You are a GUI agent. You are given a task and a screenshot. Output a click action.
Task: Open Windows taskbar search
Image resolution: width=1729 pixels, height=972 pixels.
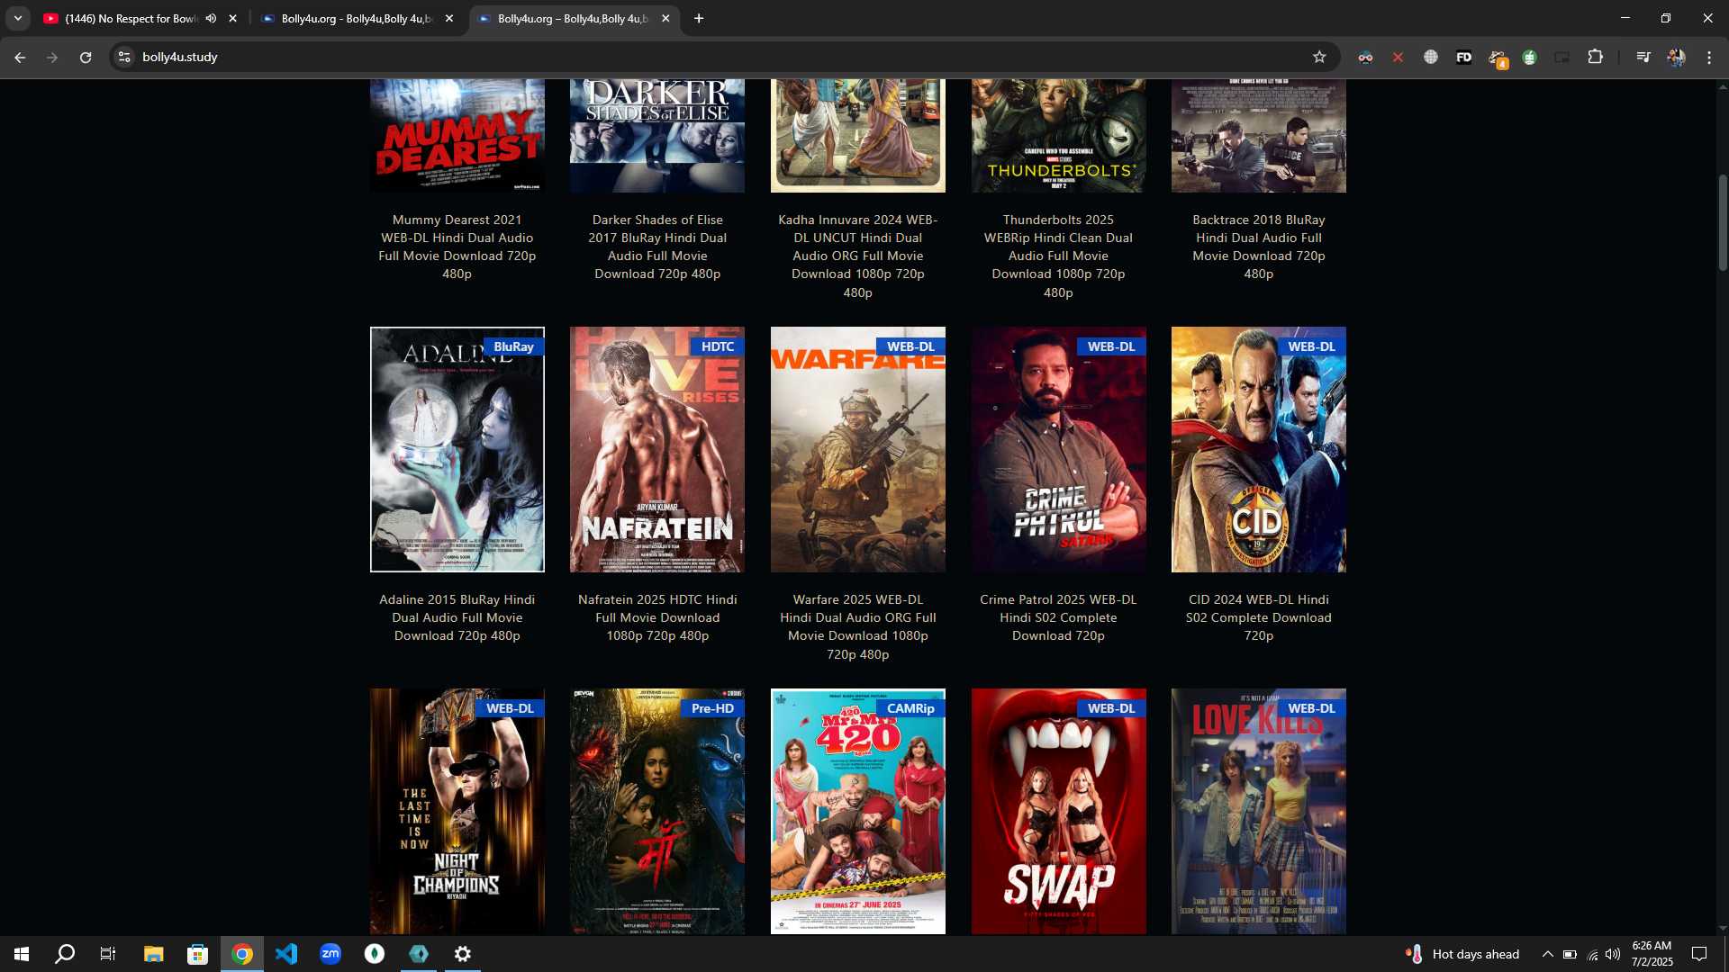coord(65,954)
